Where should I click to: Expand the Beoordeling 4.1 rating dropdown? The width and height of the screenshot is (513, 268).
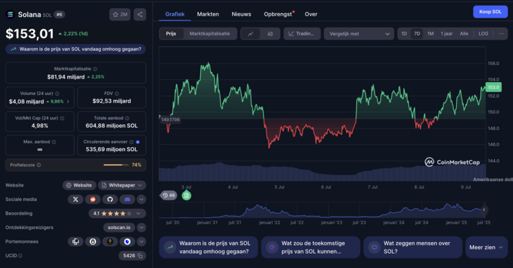click(x=138, y=213)
